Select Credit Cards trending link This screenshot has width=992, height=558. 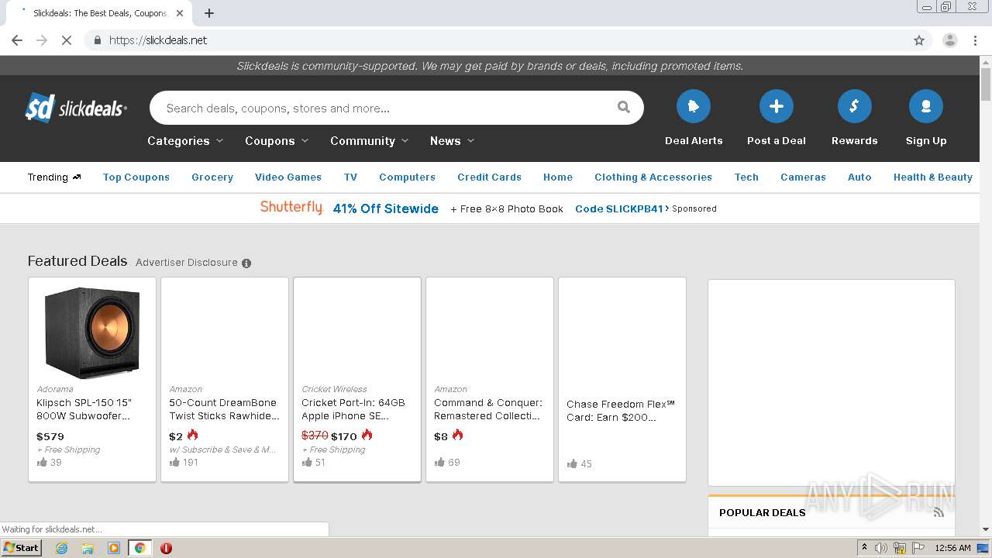point(489,177)
